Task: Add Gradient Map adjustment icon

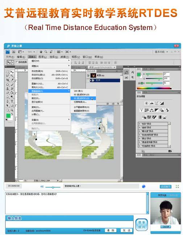Action: [x=160, y=117]
